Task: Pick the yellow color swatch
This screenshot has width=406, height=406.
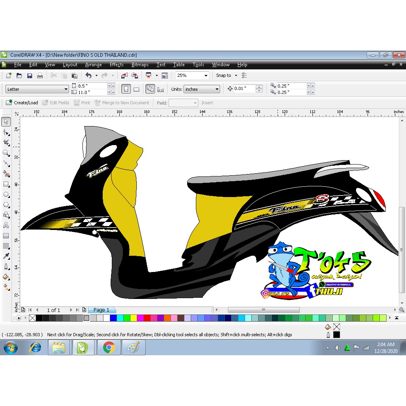Action: [133, 318]
